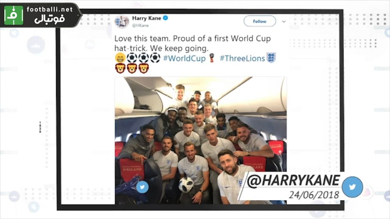Click the blue verified badge beside Harry Kane
Screen dimensions: 390x219
pos(165,18)
